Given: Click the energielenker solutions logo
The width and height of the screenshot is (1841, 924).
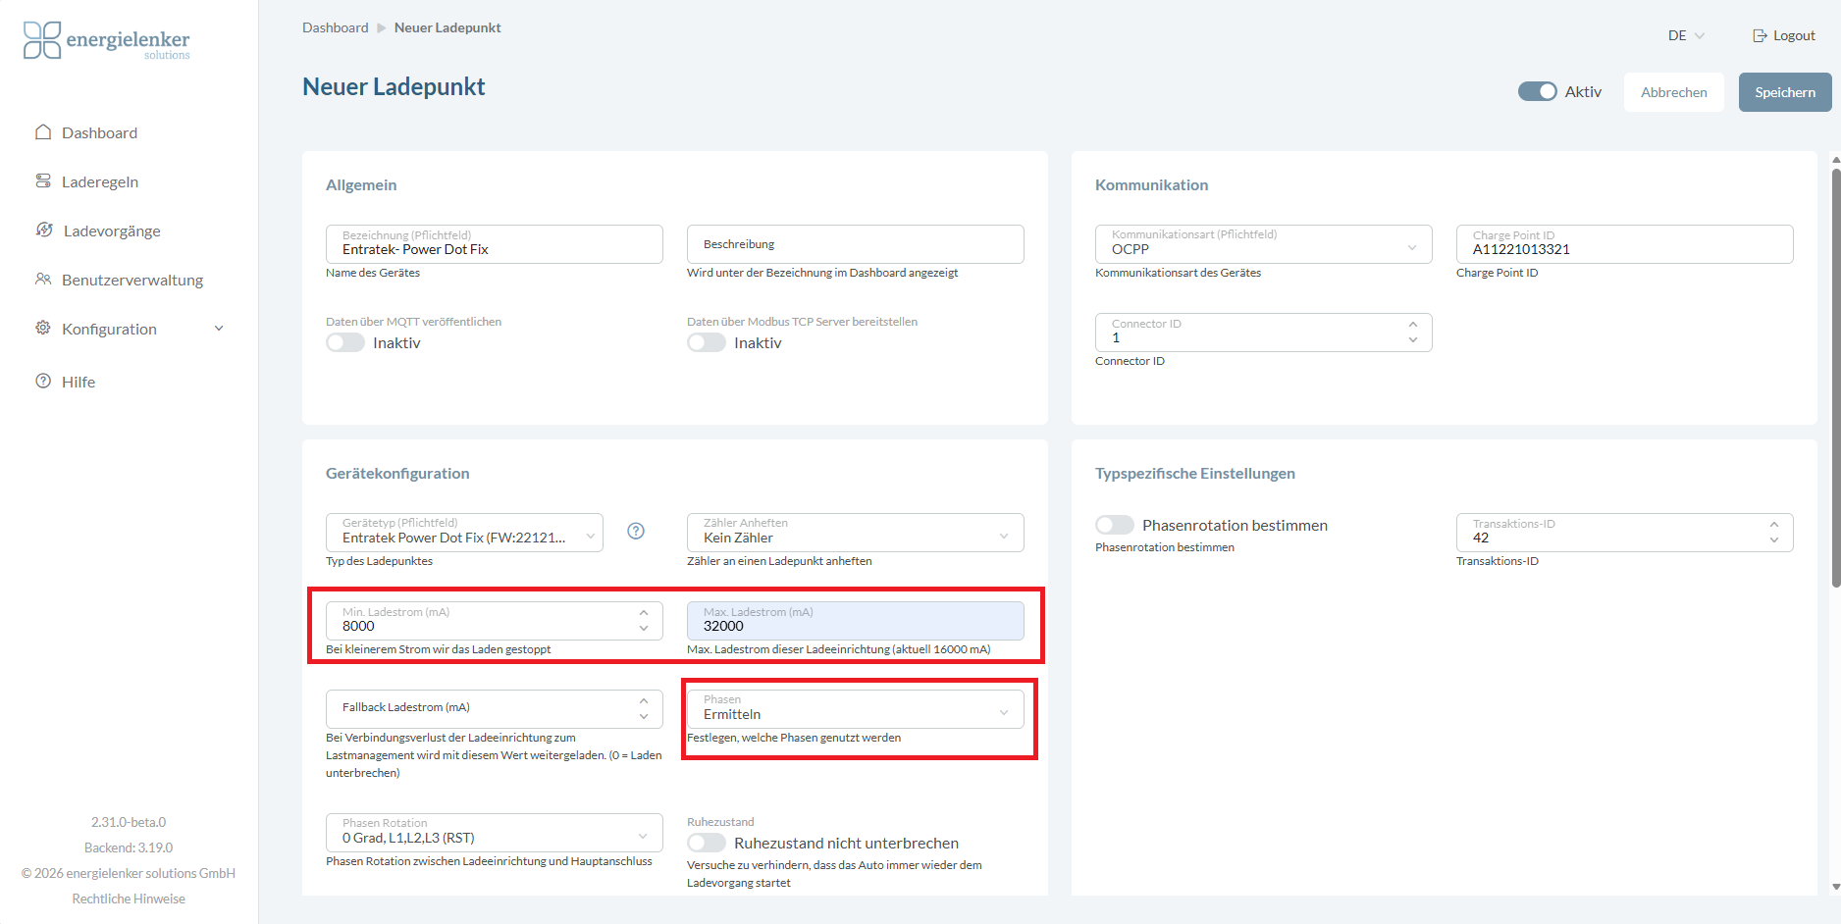Looking at the screenshot, I should pyautogui.click(x=106, y=41).
